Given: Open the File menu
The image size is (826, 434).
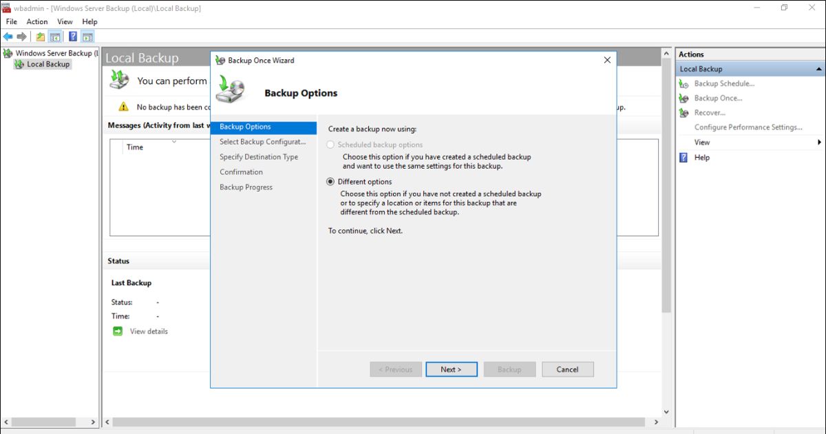Looking at the screenshot, I should point(12,22).
